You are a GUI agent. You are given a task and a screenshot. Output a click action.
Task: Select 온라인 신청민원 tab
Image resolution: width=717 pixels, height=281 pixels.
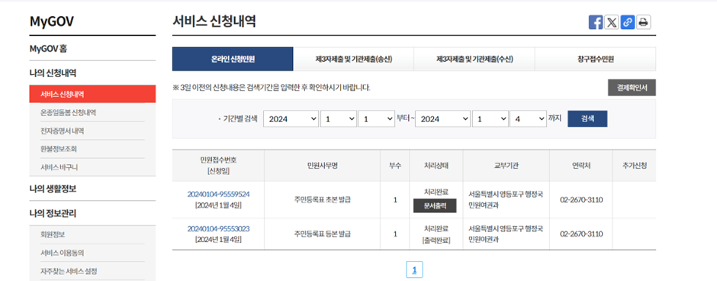click(233, 59)
